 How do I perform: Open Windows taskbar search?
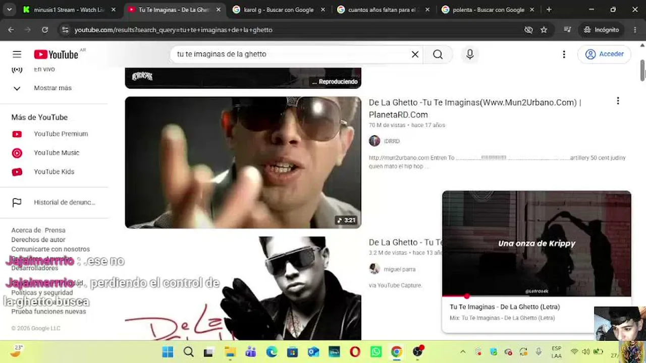coord(188,352)
